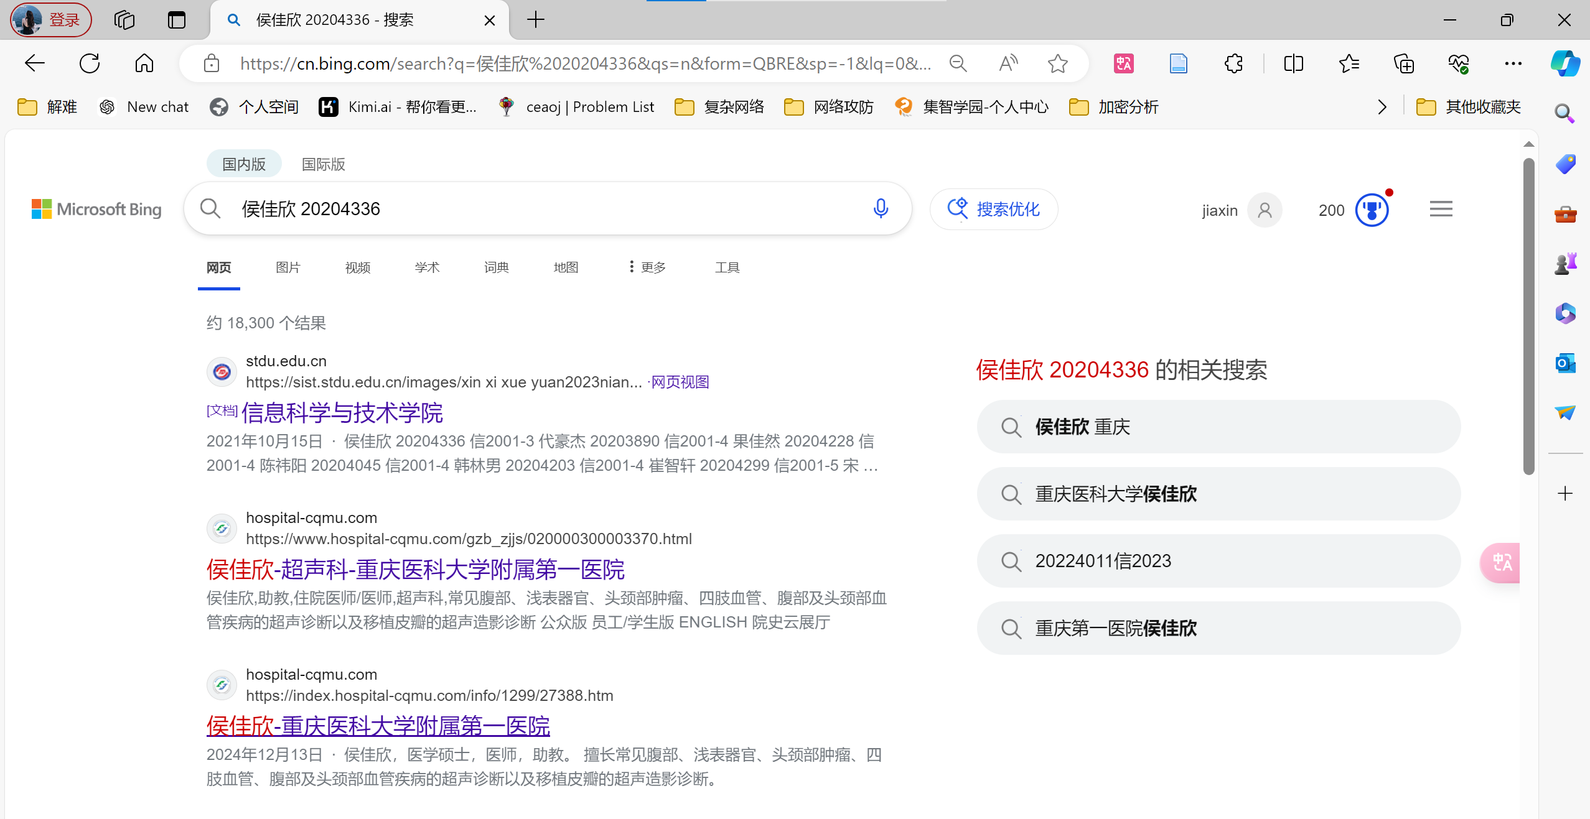The height and width of the screenshot is (819, 1590).
Task: Click the Bing Rewards trophy icon
Action: 1372,210
